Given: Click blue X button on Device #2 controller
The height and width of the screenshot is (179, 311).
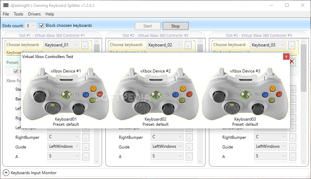Looking at the screenshot, I should 175,94.
